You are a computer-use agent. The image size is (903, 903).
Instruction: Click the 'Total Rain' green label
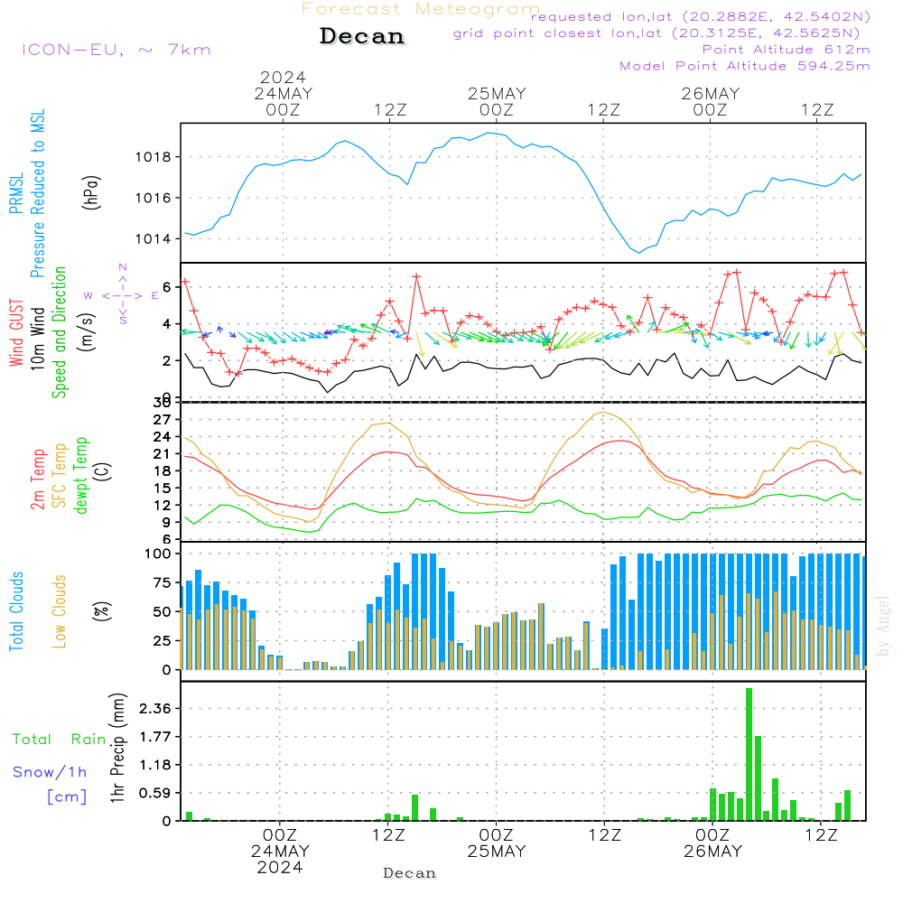[60, 739]
